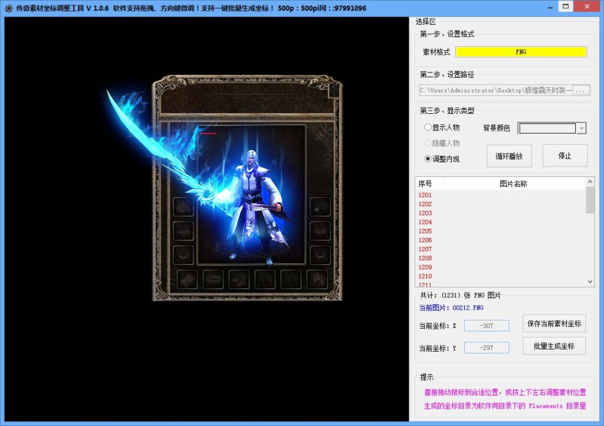The image size is (604, 426).
Task: Click the list scrollbar up arrow
Action: pyautogui.click(x=590, y=182)
